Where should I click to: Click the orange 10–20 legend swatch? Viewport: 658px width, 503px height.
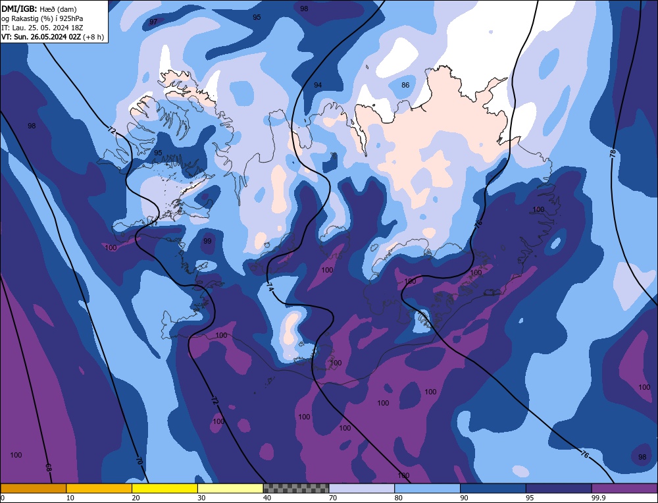pos(99,488)
